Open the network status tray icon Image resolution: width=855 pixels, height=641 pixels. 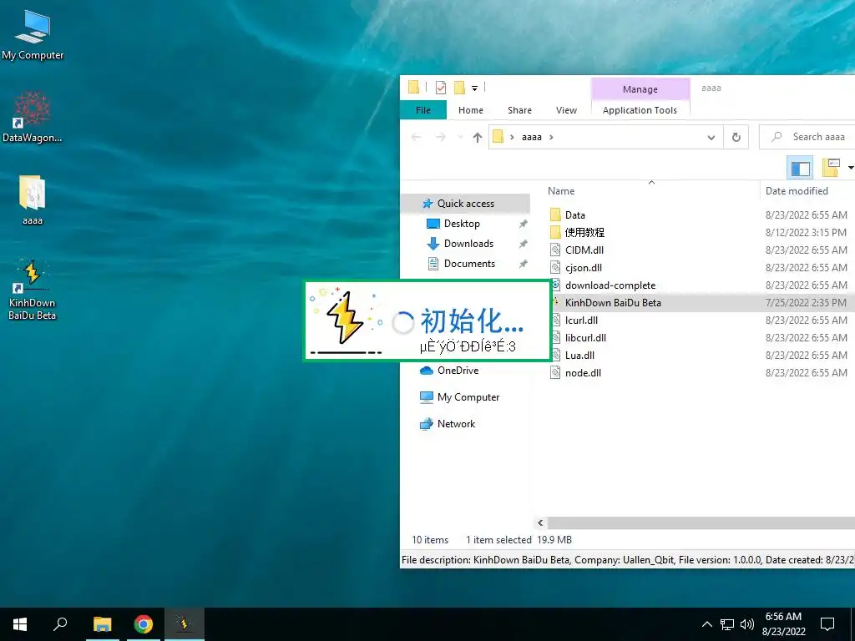(x=727, y=624)
